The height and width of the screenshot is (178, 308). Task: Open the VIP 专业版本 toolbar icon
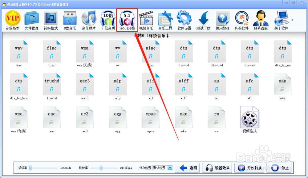point(13,20)
